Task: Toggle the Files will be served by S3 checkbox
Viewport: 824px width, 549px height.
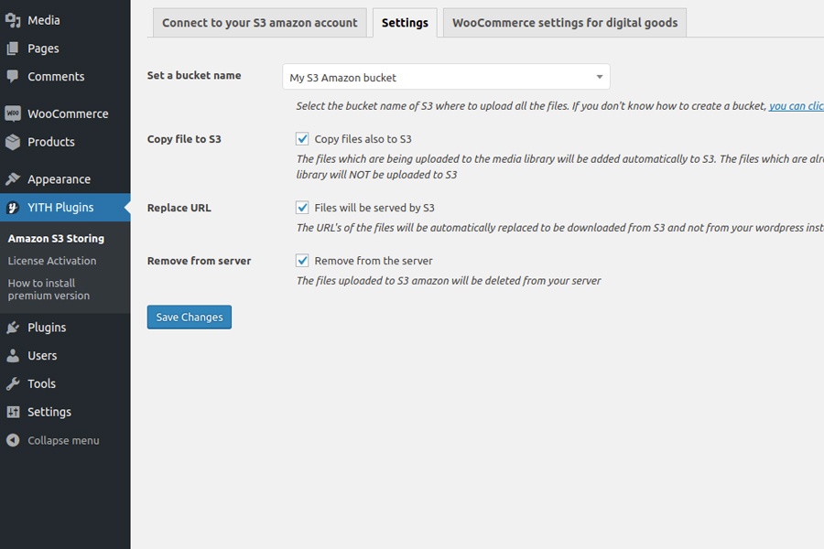Action: point(302,208)
